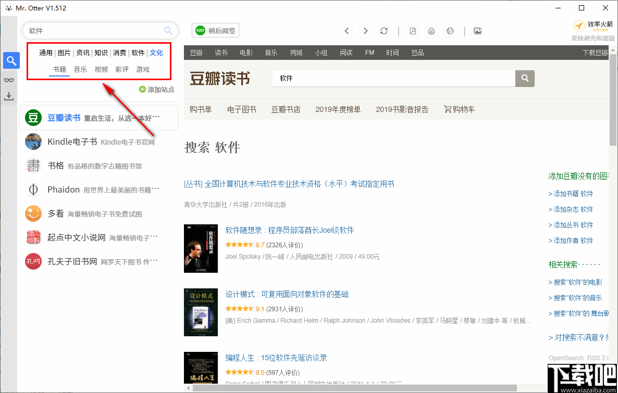Viewport: 618px width, 393px height.
Task: Open the 全国计算机技术与软件专业技术资格 series link
Action: (289, 184)
